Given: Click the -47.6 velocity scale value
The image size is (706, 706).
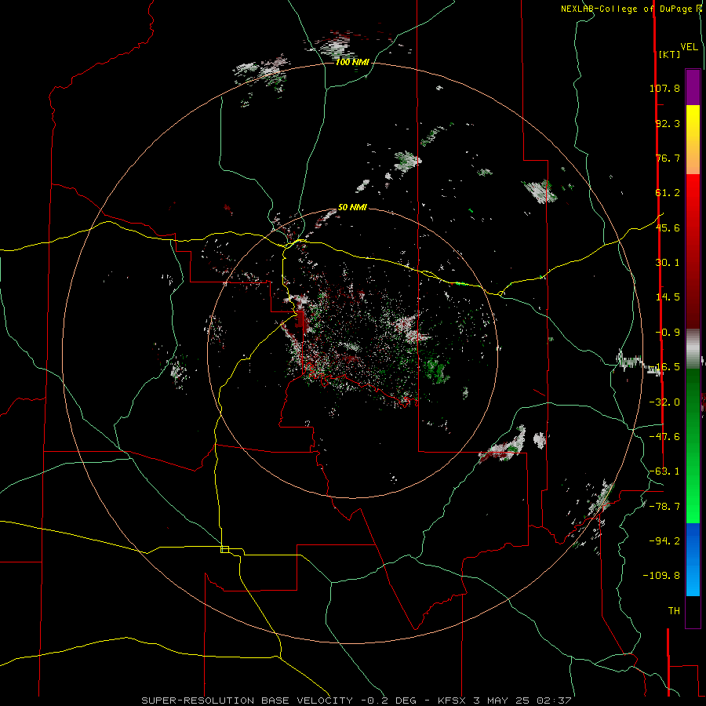Looking at the screenshot, I should tap(664, 437).
